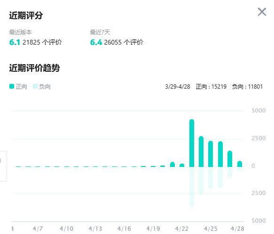
Task: Select the small positive bar on 4/21
Action: point(172,165)
